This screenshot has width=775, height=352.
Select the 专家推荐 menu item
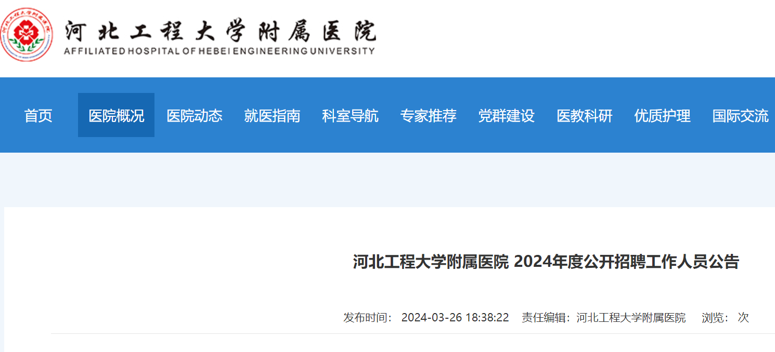pos(428,116)
